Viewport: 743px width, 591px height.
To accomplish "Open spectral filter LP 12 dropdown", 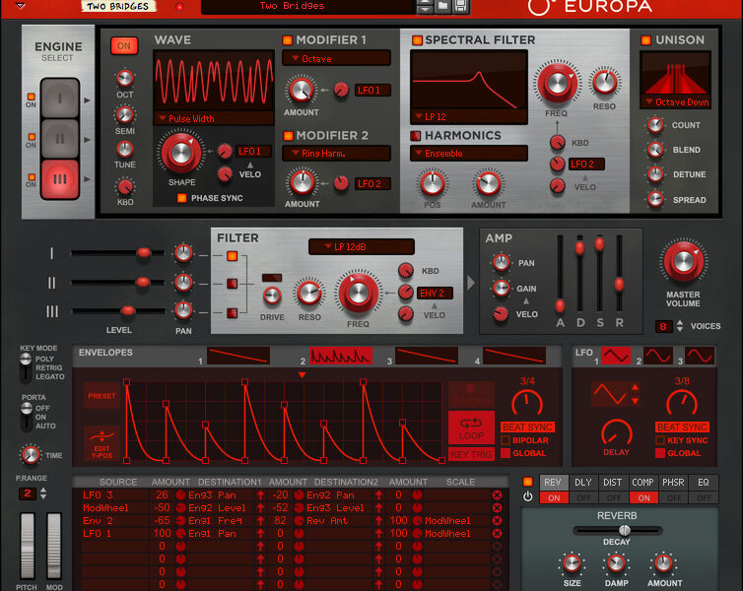I will [469, 116].
